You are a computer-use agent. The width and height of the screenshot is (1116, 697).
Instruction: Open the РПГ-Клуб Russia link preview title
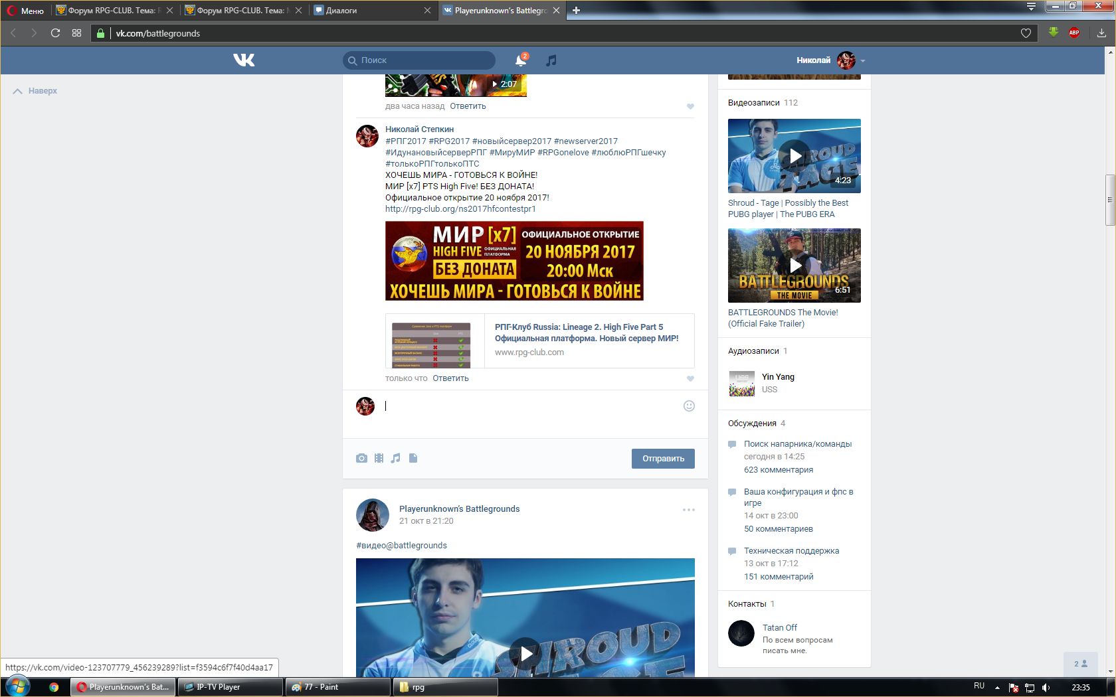tap(587, 333)
